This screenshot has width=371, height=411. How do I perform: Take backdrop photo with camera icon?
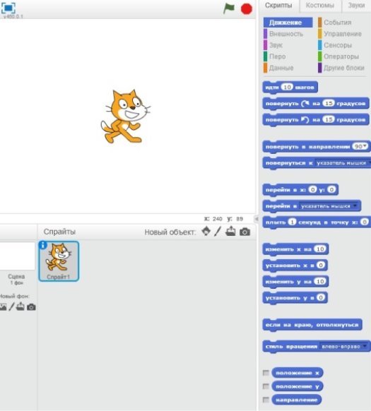pos(31,307)
